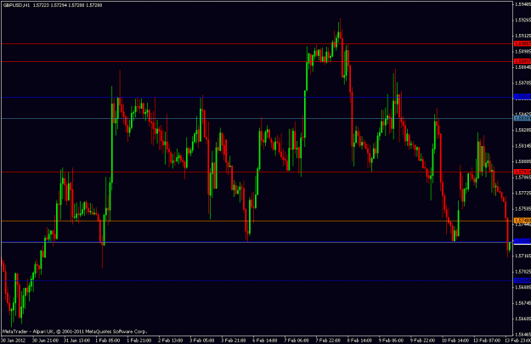Select the second red line near 1.5889

pyautogui.click(x=257, y=62)
